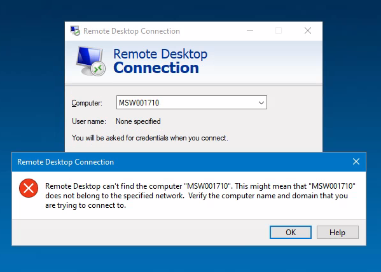Click the maximize button of the main window
The image size is (381, 272).
[x=279, y=31]
